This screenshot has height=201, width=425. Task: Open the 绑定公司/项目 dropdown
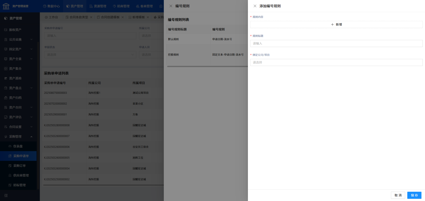pos(336,62)
